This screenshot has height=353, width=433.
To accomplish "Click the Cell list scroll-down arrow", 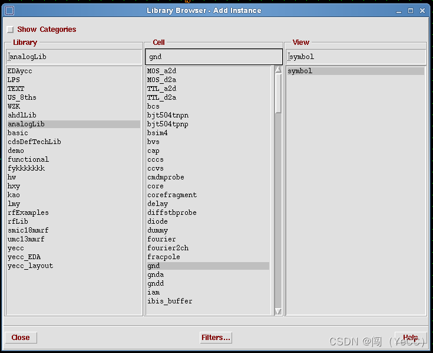I will pos(278,311).
